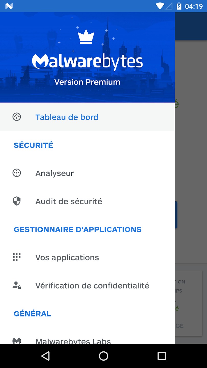Open Vérification de confidentialité

[92, 285]
